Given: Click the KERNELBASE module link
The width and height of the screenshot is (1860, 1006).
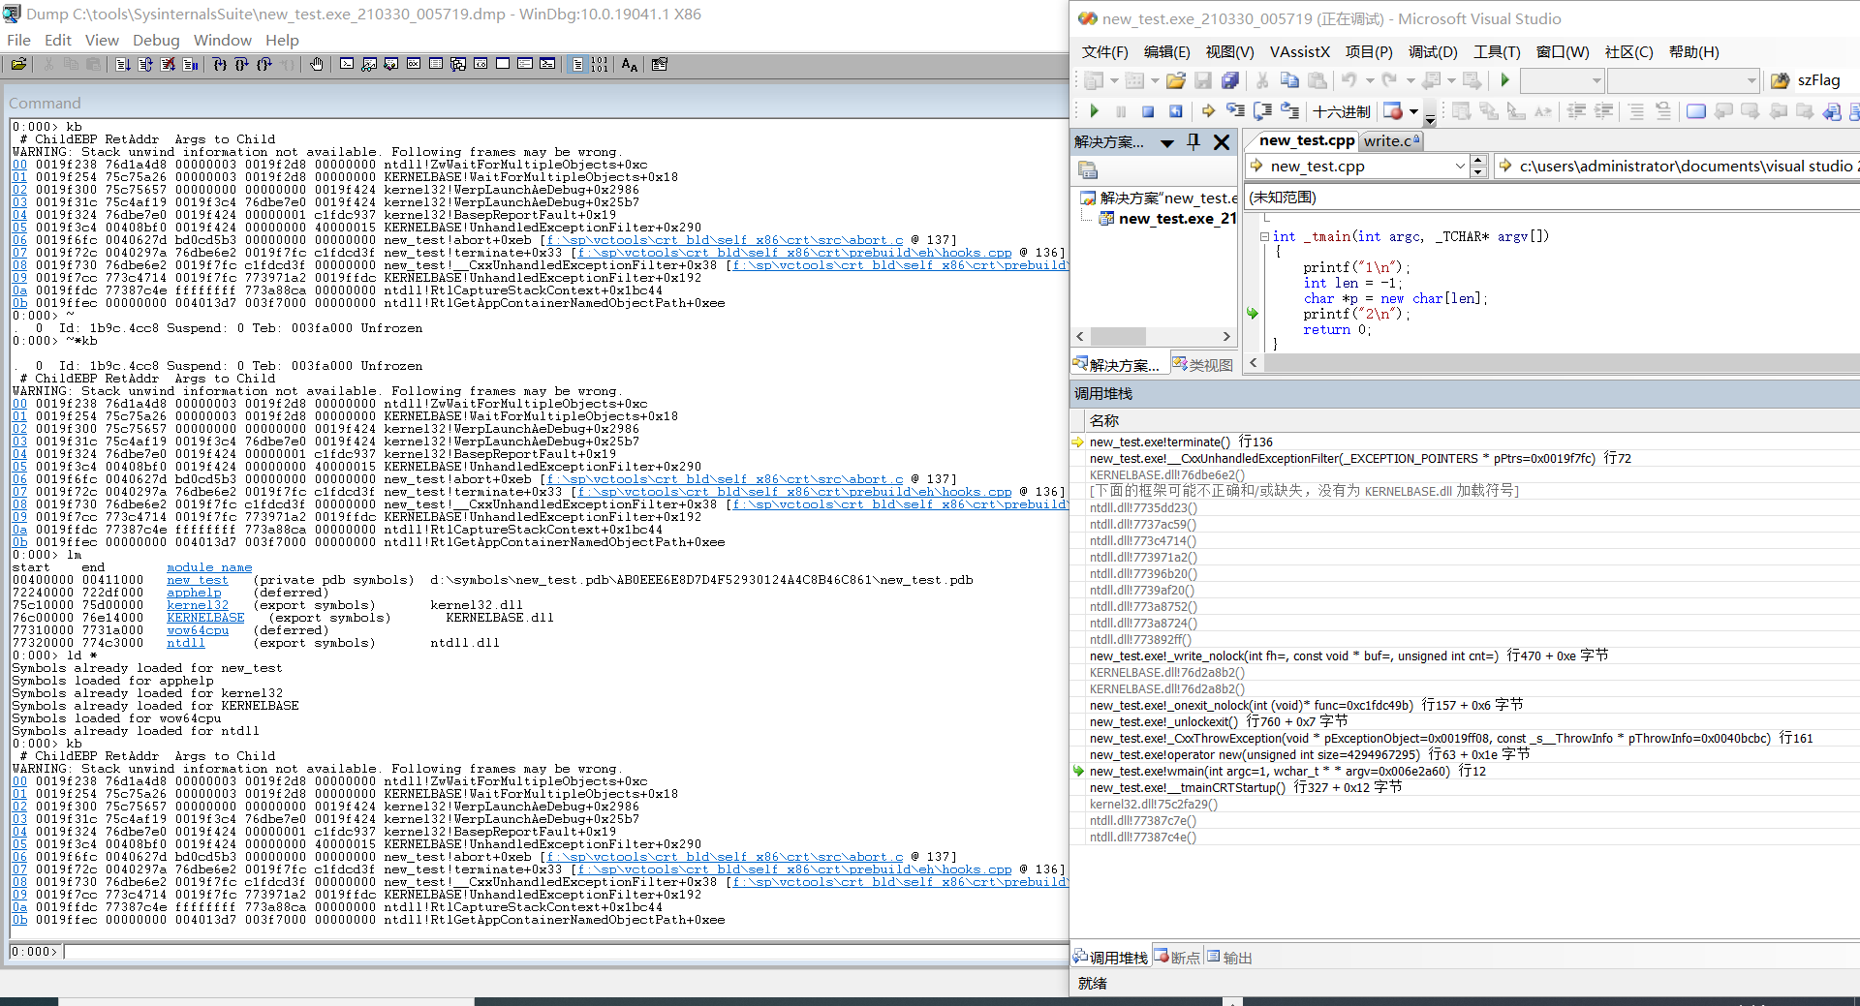Looking at the screenshot, I should [x=205, y=618].
